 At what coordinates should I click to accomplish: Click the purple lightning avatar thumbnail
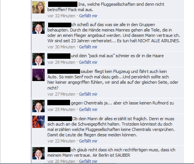point(38,75)
